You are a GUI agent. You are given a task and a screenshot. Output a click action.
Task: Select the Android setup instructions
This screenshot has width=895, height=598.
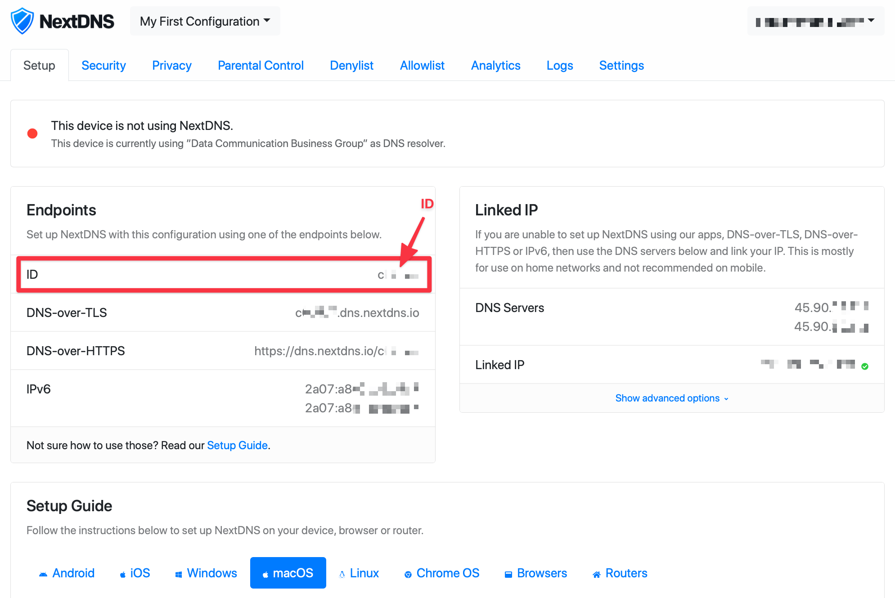click(67, 573)
